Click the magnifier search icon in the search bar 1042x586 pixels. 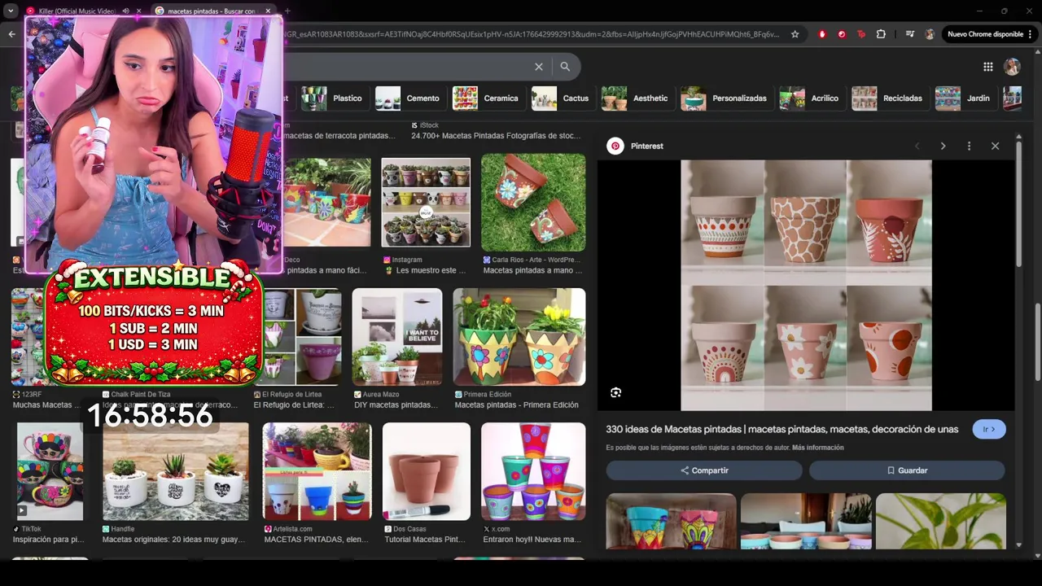point(565,67)
